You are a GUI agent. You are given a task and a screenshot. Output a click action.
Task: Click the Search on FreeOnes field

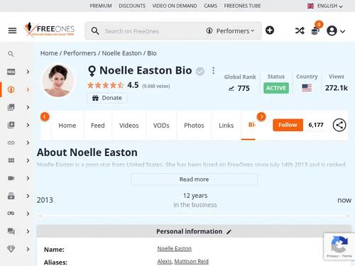pos(151,31)
